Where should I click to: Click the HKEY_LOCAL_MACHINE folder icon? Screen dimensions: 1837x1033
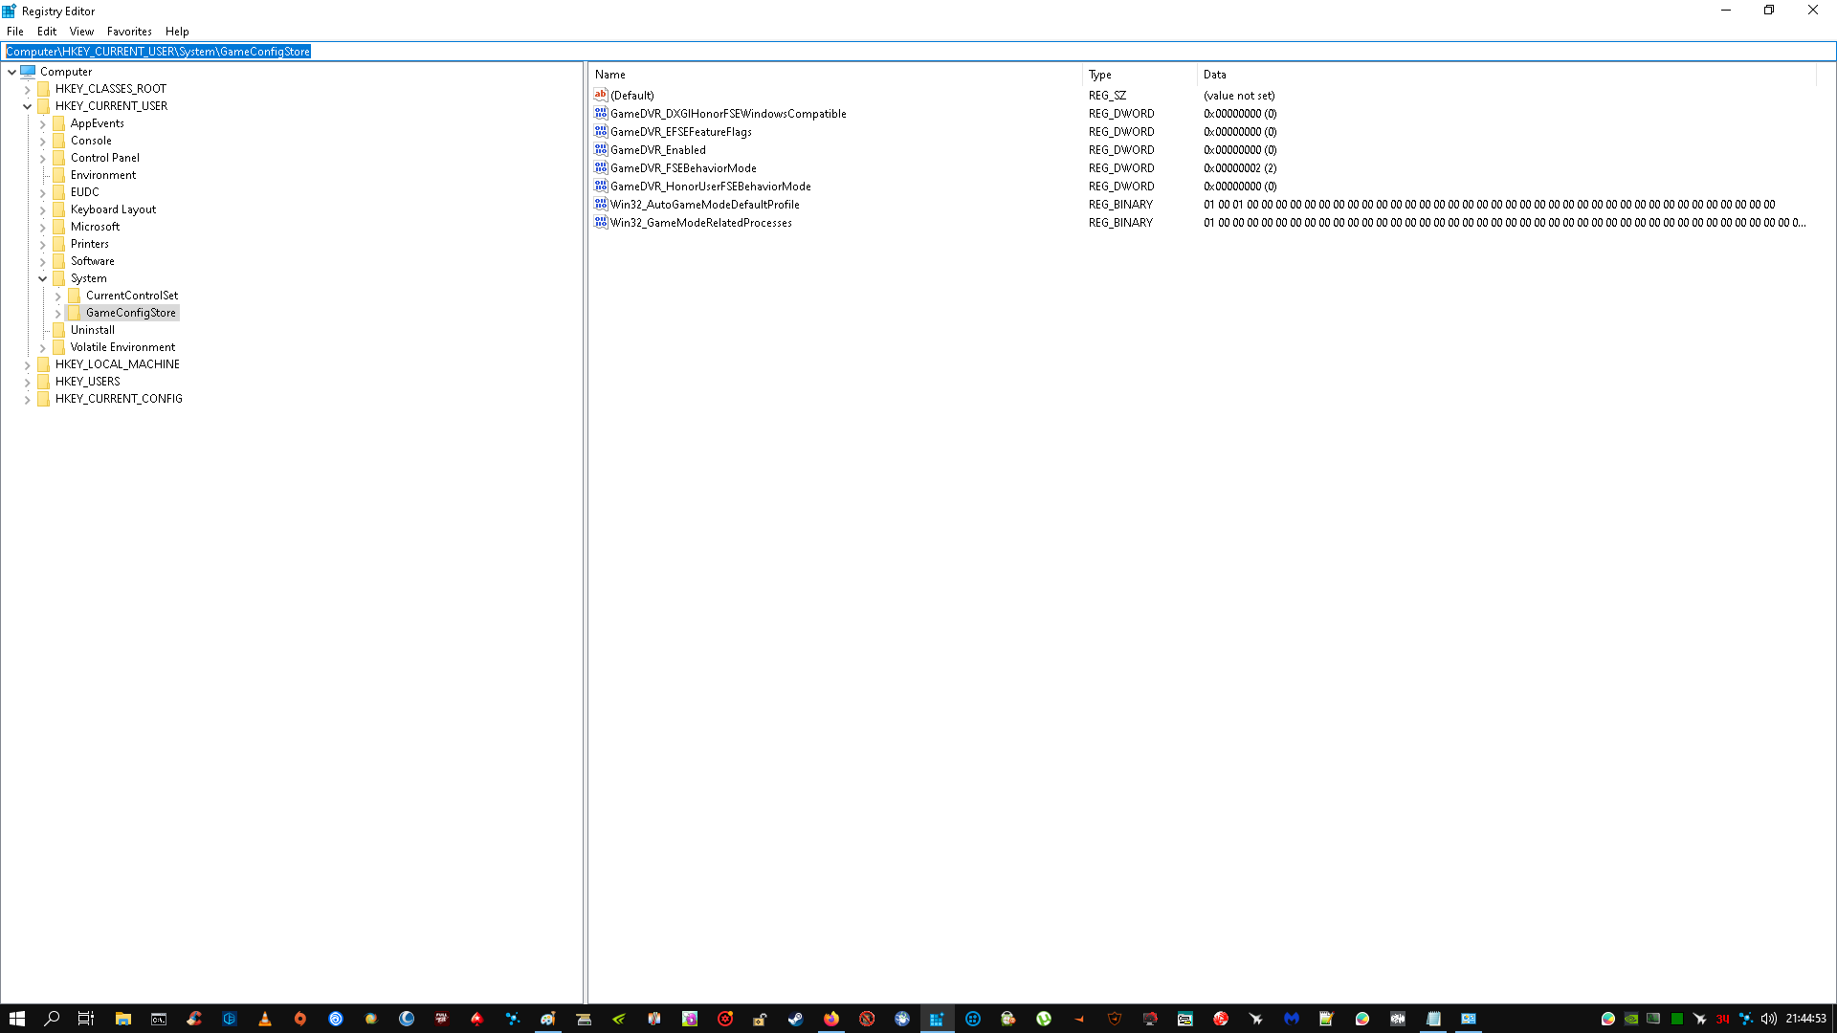coord(43,364)
